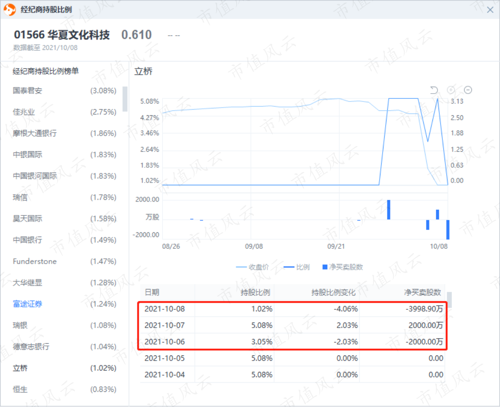The image size is (500, 407).
Task: Zoom out the chart with minus icon
Action: pos(468,90)
